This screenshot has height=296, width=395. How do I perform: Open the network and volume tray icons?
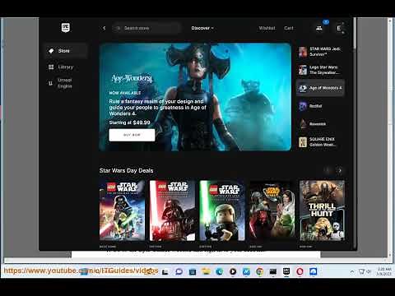(365, 271)
